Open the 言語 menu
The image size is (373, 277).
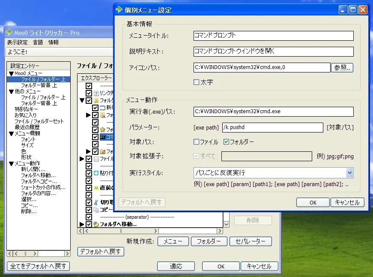[x=38, y=42]
